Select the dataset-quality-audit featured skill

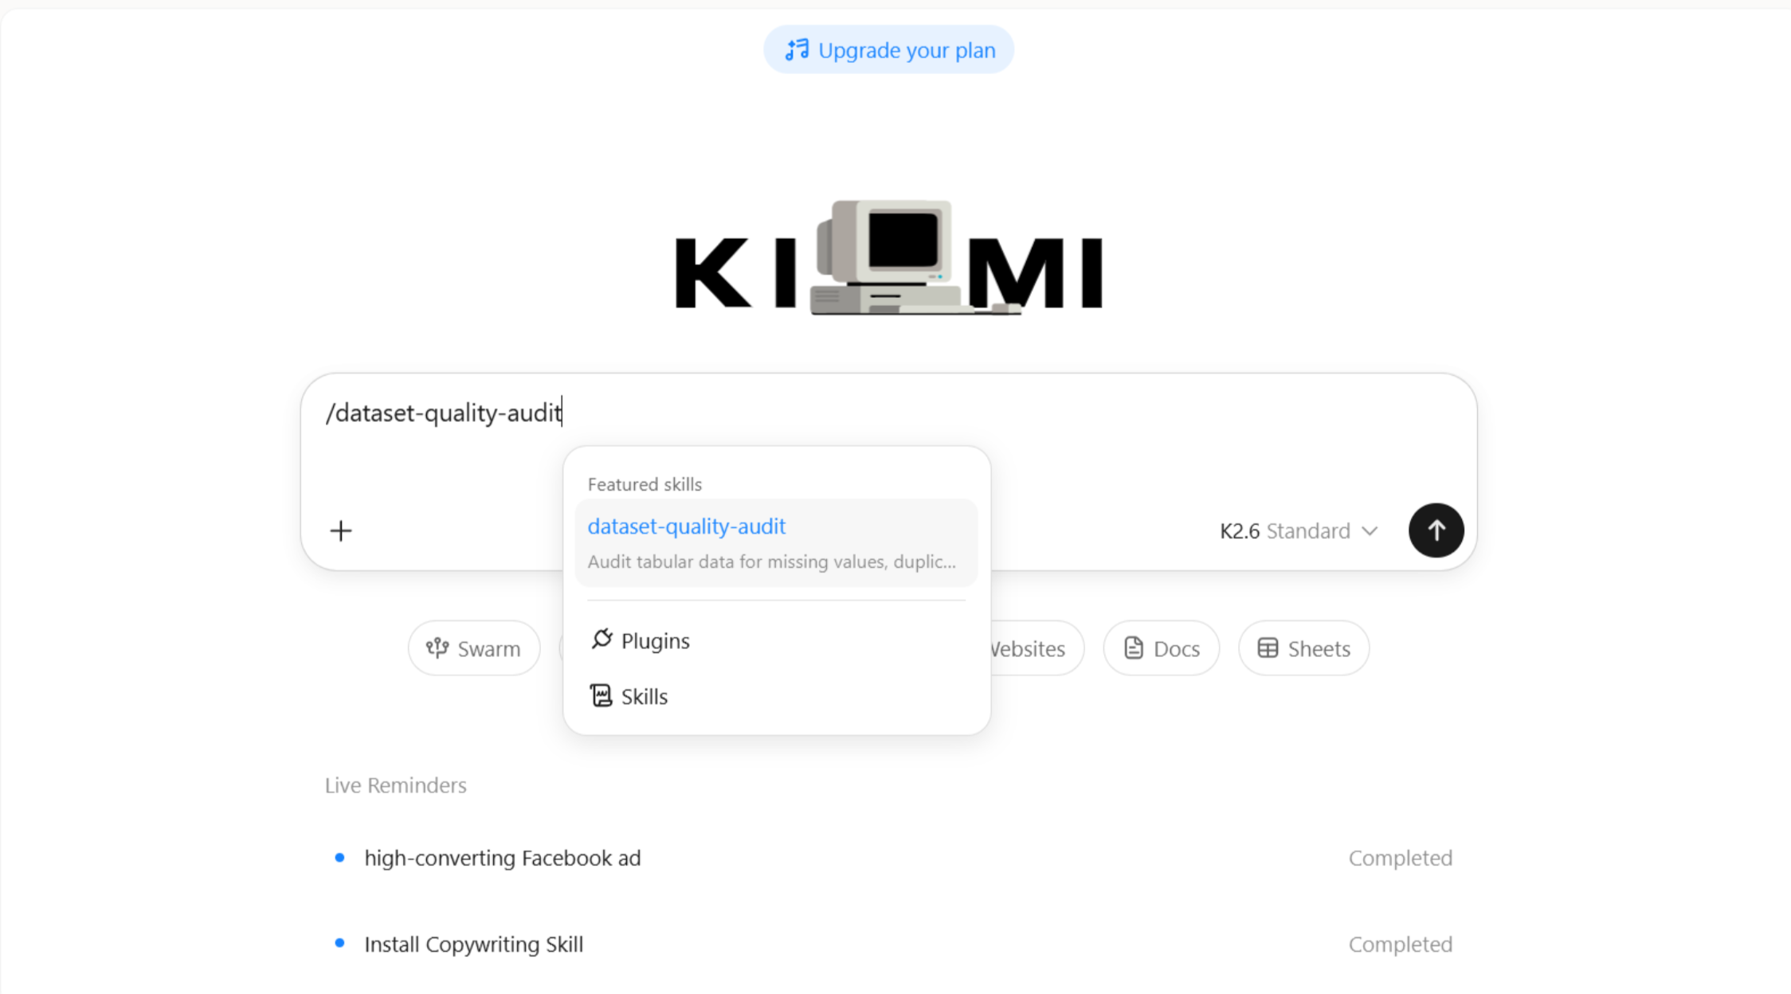pyautogui.click(x=776, y=543)
